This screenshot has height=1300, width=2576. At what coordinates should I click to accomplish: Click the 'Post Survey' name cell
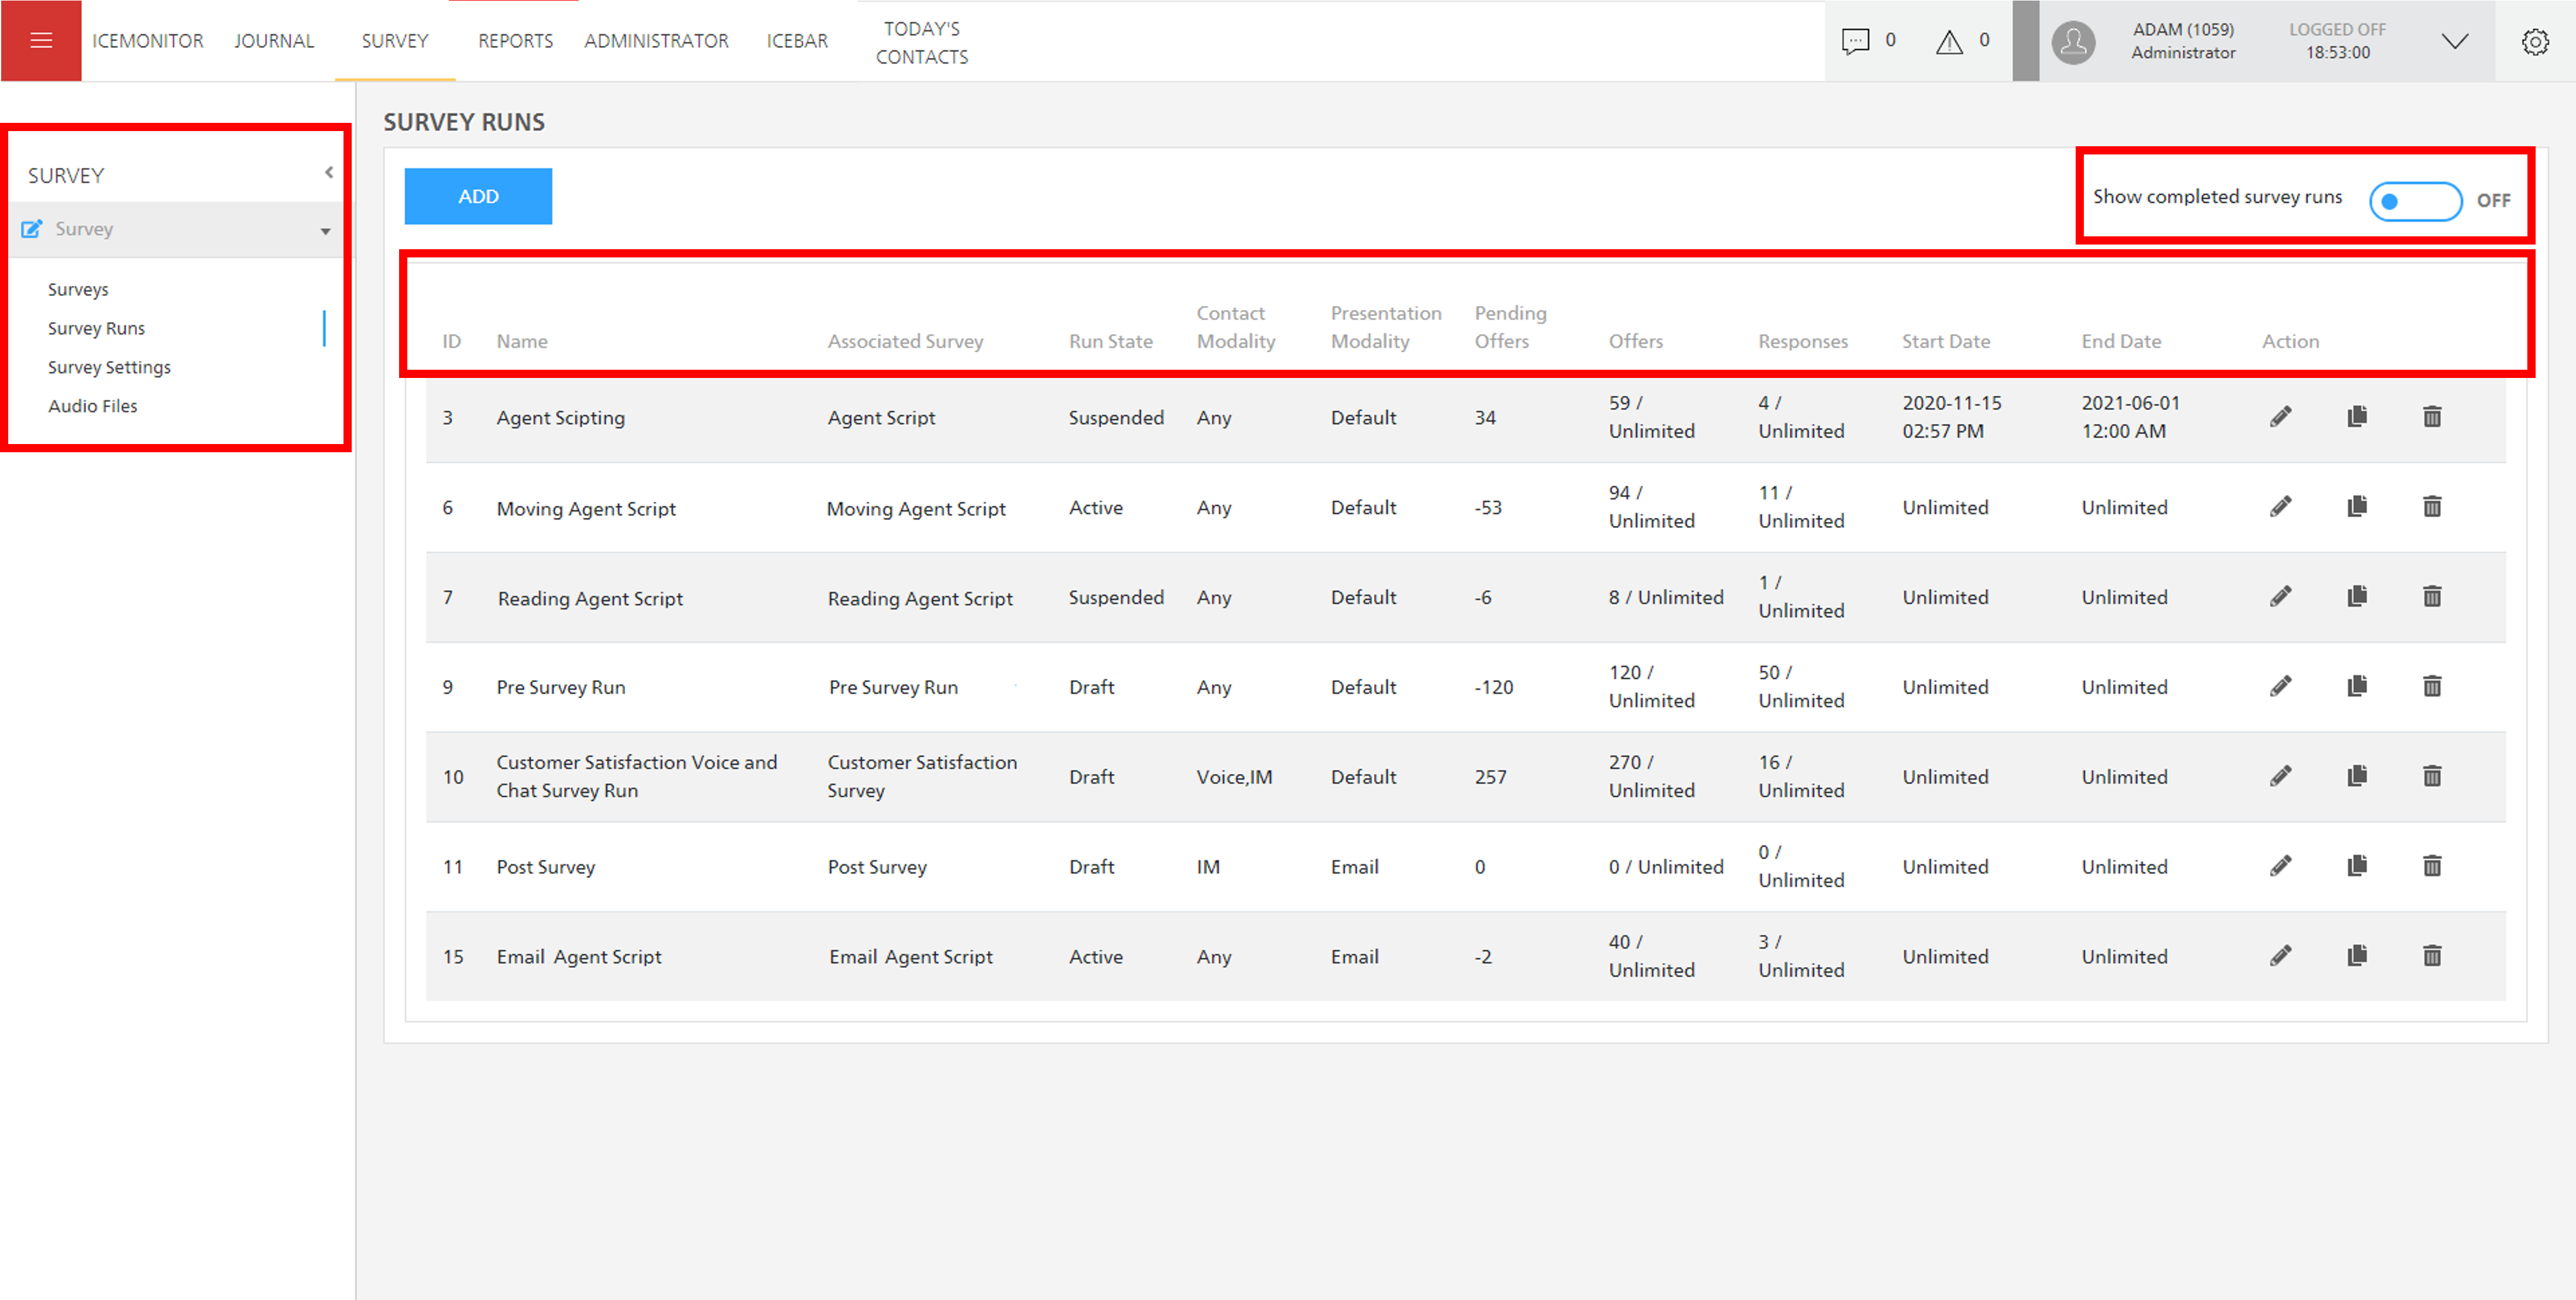pos(545,867)
